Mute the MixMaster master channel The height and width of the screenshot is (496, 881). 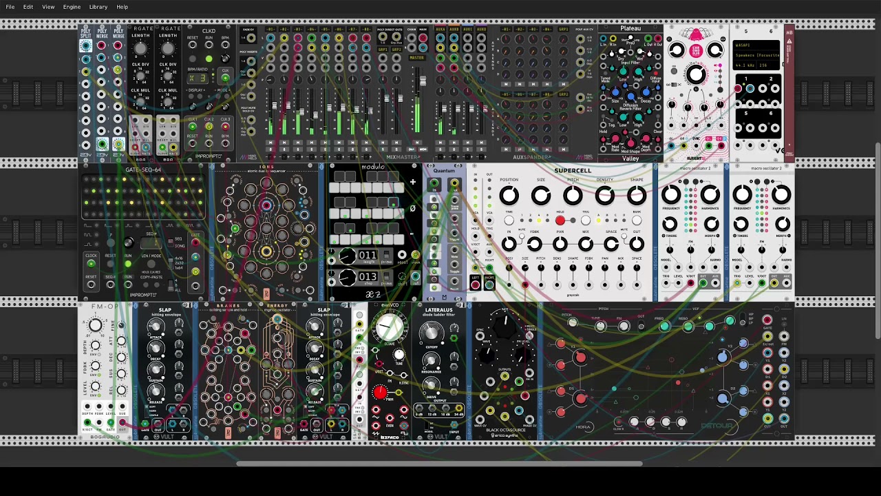(417, 143)
